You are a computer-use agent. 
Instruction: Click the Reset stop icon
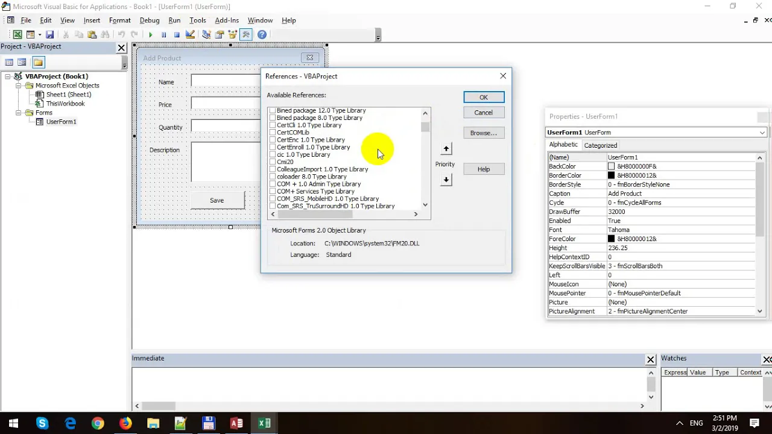click(x=177, y=35)
